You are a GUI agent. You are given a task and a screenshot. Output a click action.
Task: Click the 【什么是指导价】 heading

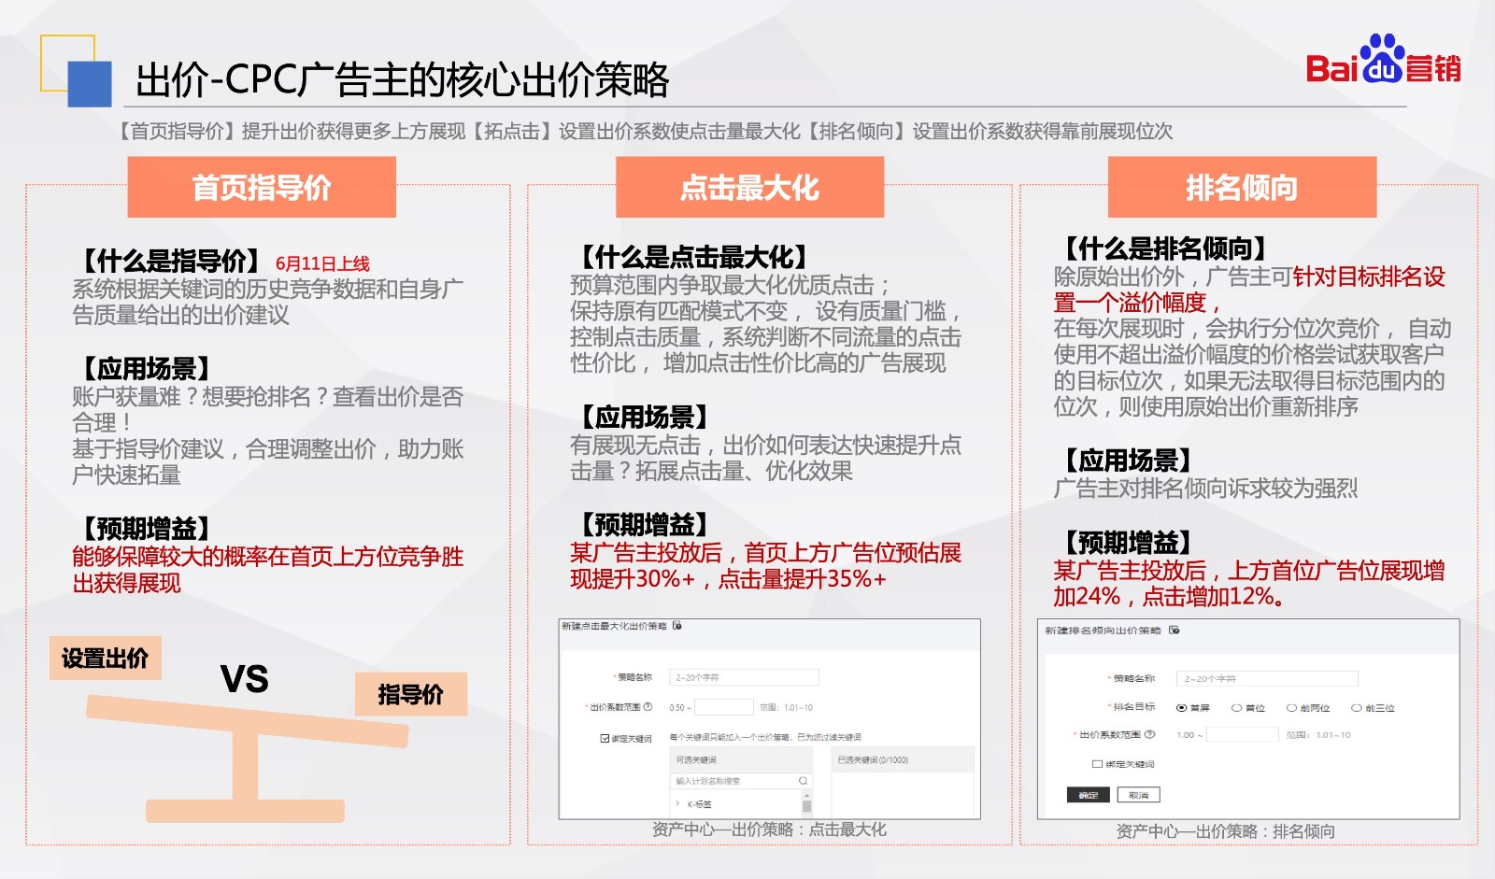pos(171,261)
